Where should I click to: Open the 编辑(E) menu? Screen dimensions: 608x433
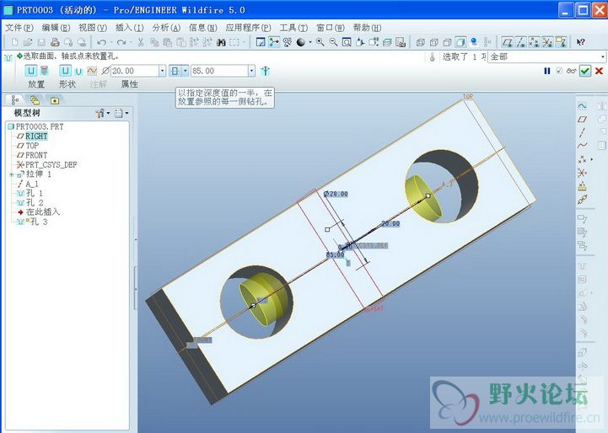56,28
